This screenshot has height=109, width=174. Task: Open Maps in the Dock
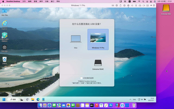point(59,105)
